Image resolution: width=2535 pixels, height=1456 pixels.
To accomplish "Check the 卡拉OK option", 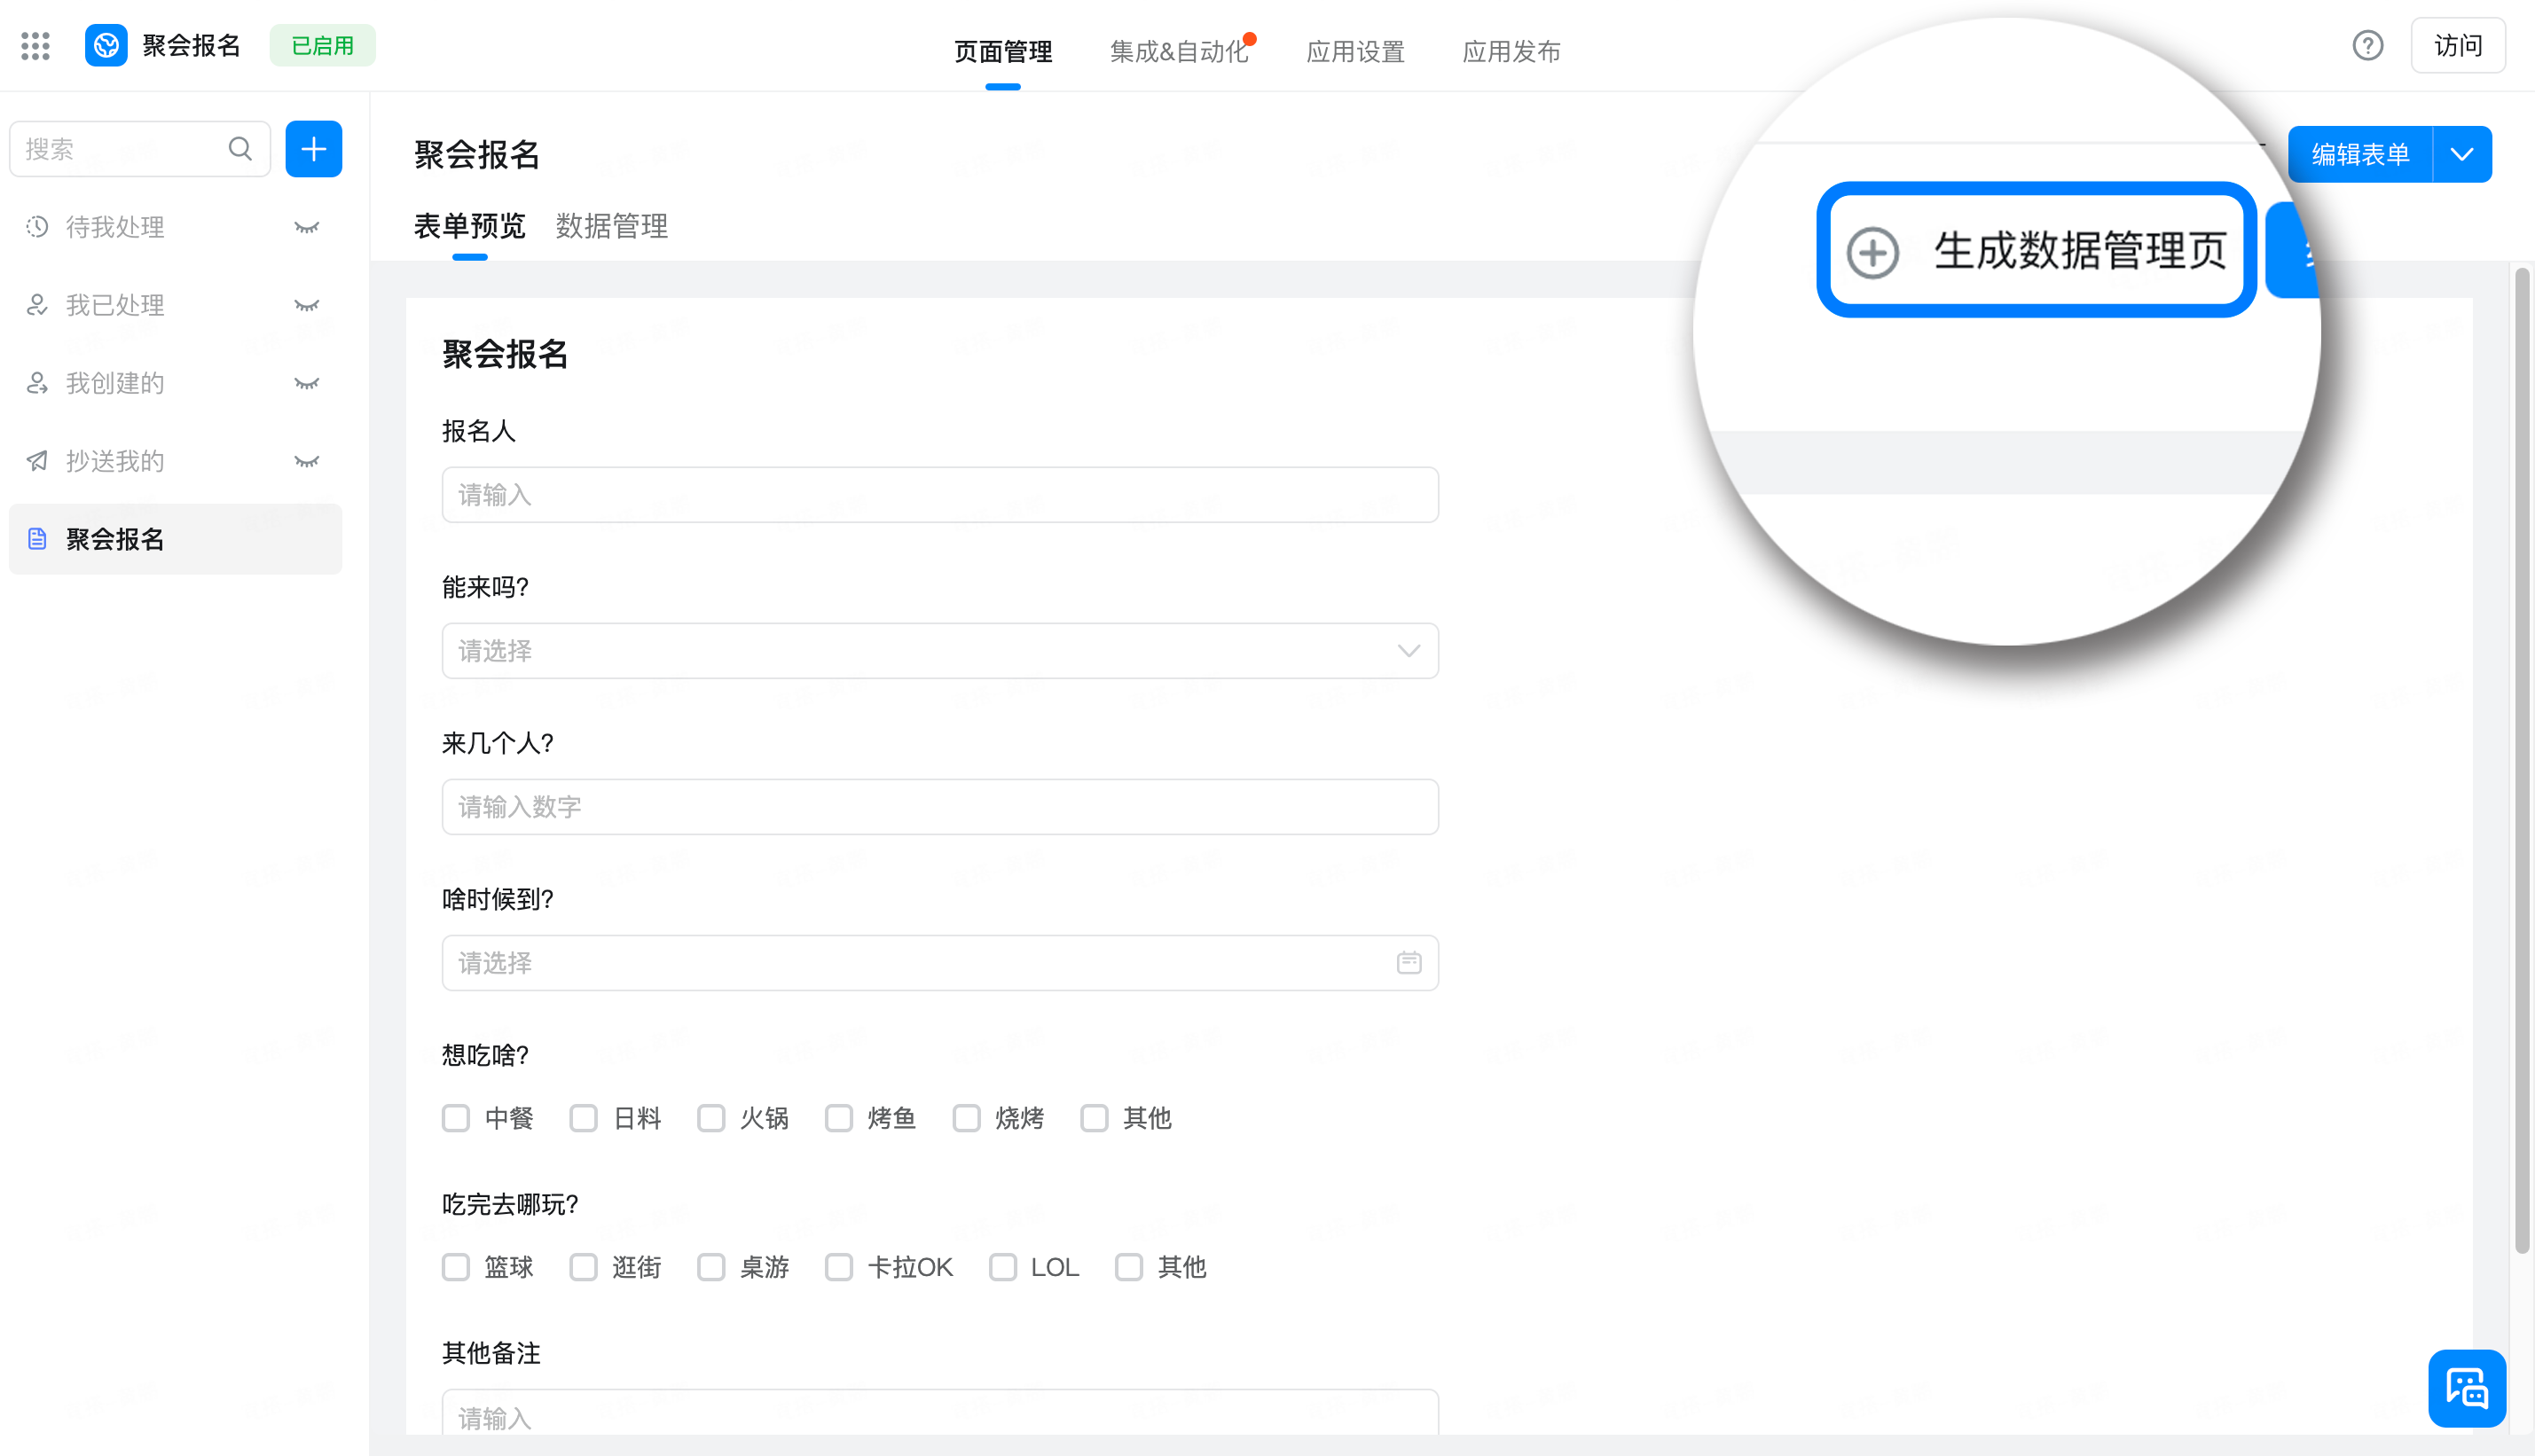I will [x=839, y=1267].
